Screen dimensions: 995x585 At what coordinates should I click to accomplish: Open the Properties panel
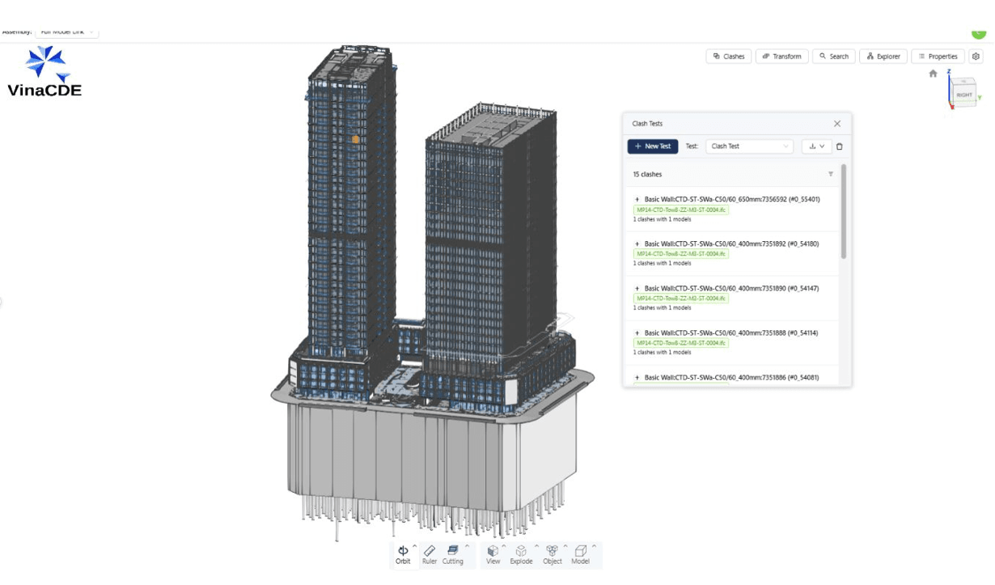point(938,57)
